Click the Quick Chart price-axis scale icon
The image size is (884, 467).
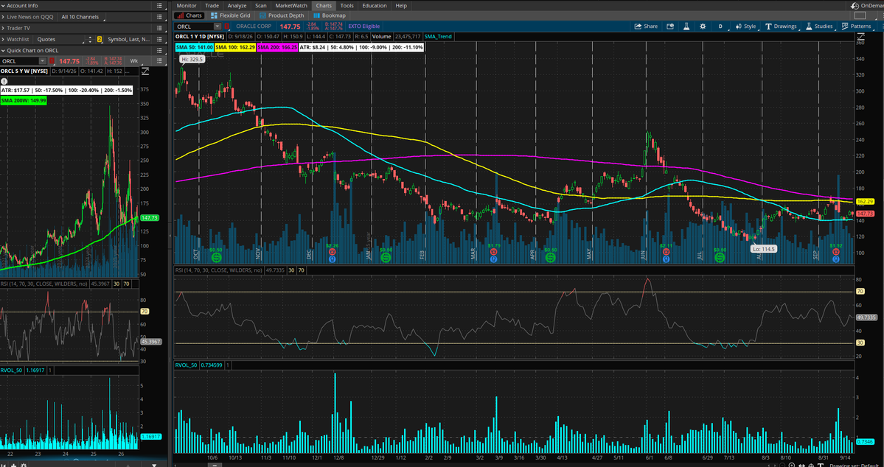click(145, 71)
